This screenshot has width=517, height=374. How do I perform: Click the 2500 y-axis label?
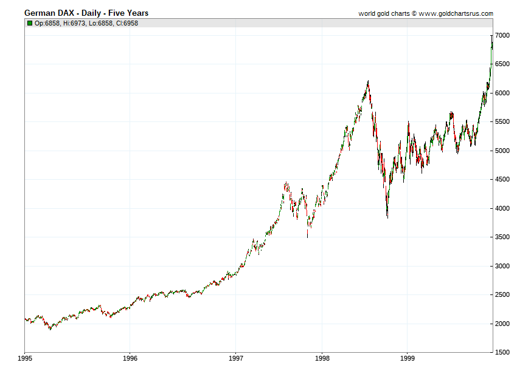point(502,294)
